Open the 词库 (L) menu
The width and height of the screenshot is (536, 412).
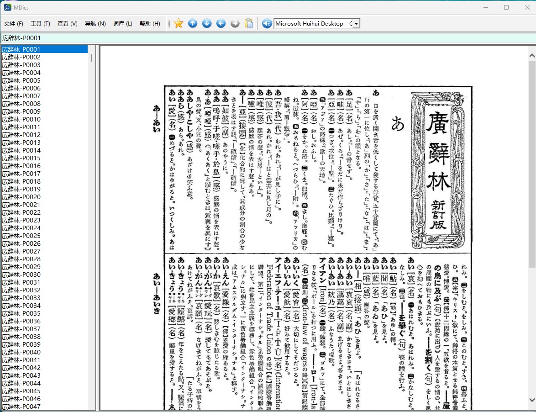[122, 24]
